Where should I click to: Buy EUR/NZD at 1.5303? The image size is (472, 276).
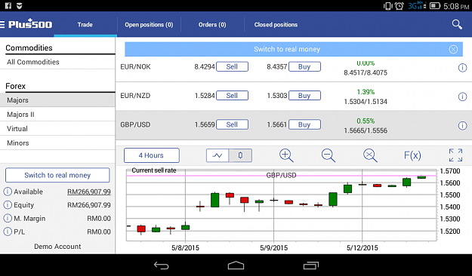coord(304,96)
